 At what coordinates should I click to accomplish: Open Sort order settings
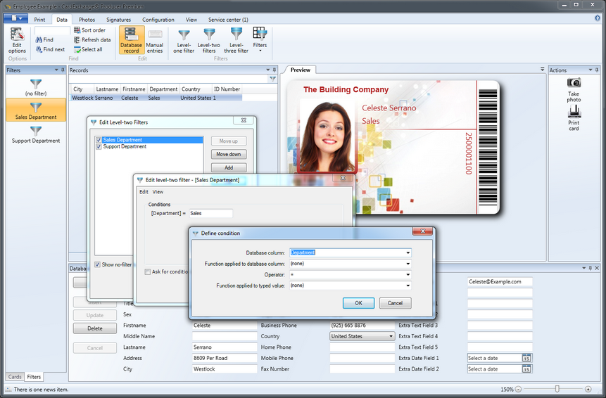click(89, 30)
